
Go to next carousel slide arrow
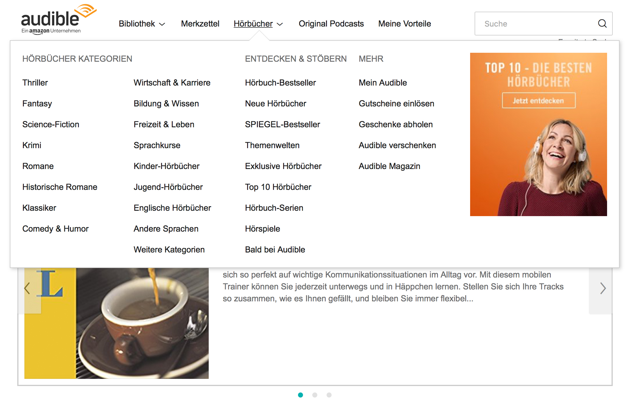point(603,288)
